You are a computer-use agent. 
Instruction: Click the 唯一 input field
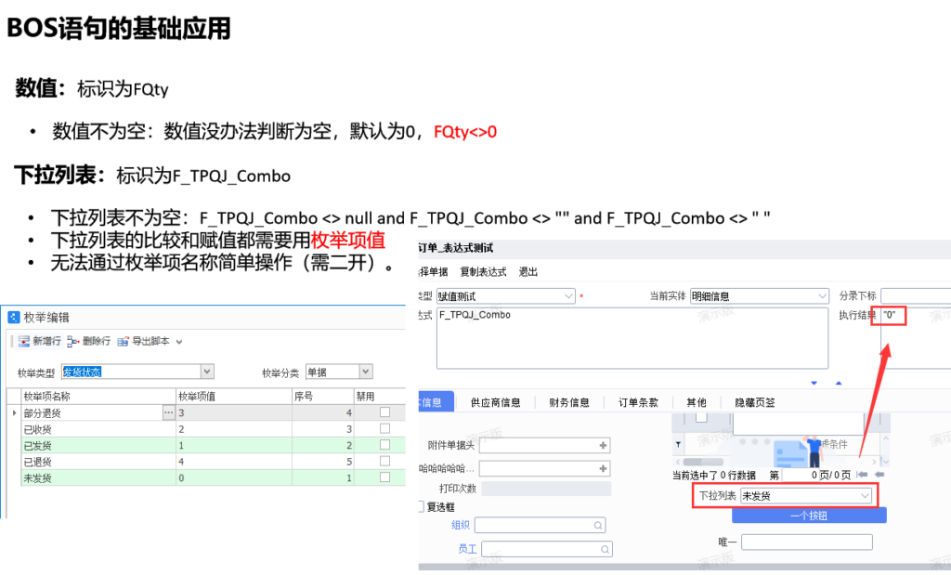806,542
